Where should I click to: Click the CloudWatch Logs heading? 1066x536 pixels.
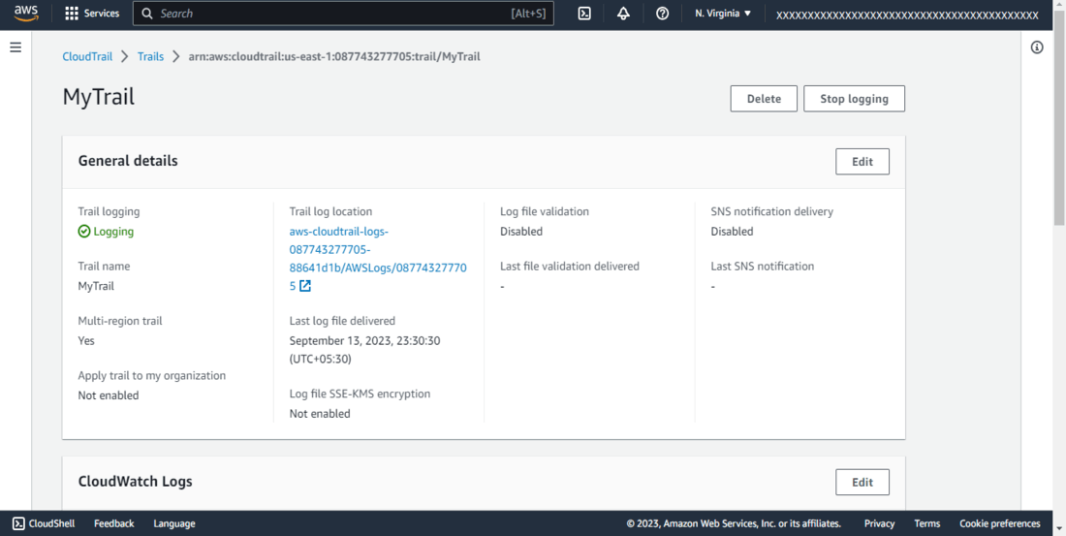click(136, 482)
